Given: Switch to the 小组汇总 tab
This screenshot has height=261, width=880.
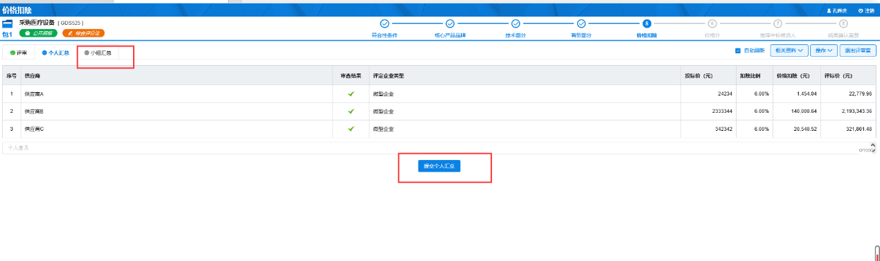Looking at the screenshot, I should tap(98, 53).
